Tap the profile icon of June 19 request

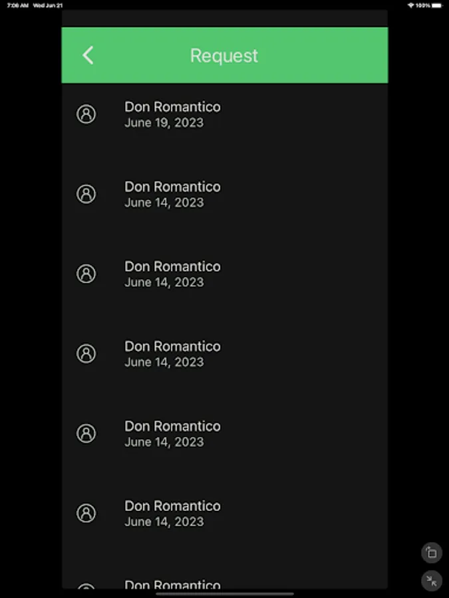coord(86,114)
